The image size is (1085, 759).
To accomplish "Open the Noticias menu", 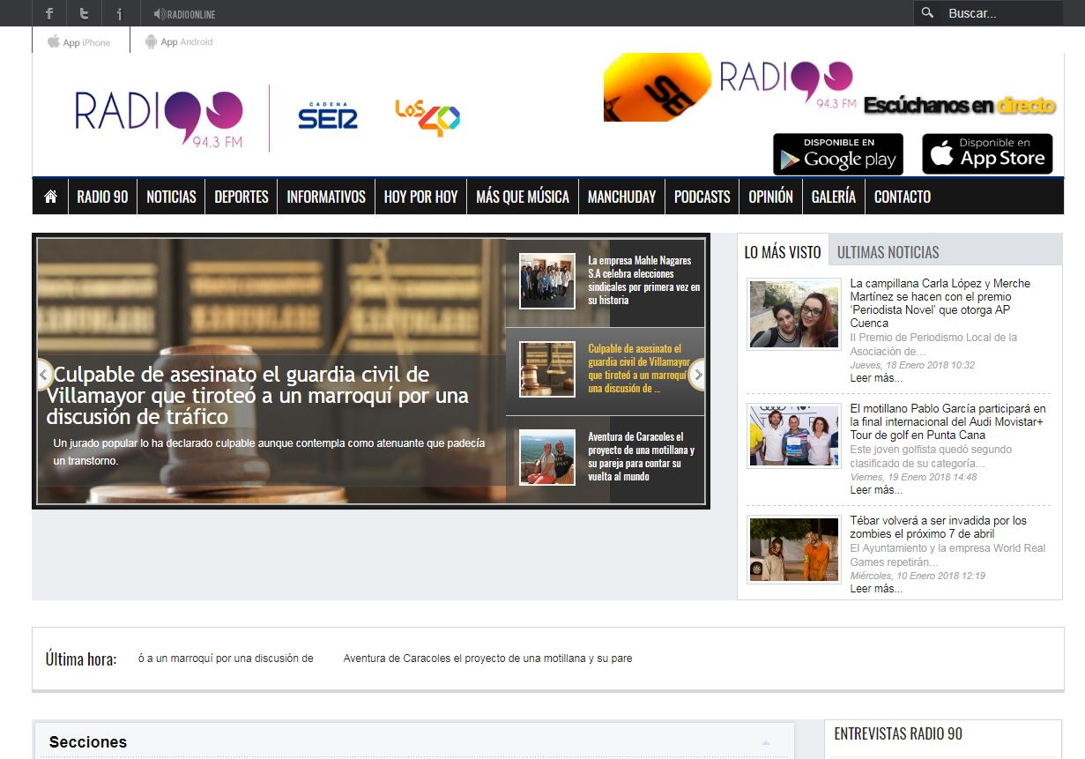I will coord(171,197).
